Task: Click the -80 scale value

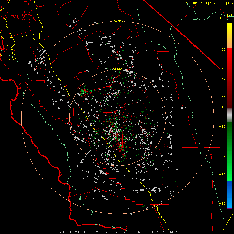Action: click(x=222, y=194)
